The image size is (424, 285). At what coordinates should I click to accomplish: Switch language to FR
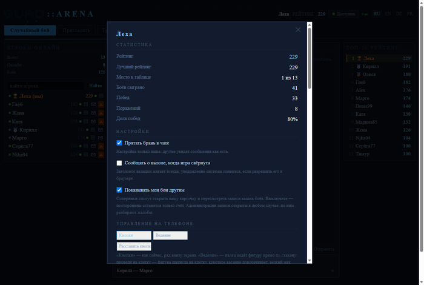[x=409, y=13]
